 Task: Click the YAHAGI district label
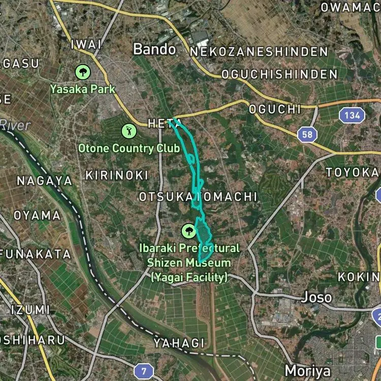tap(179, 343)
